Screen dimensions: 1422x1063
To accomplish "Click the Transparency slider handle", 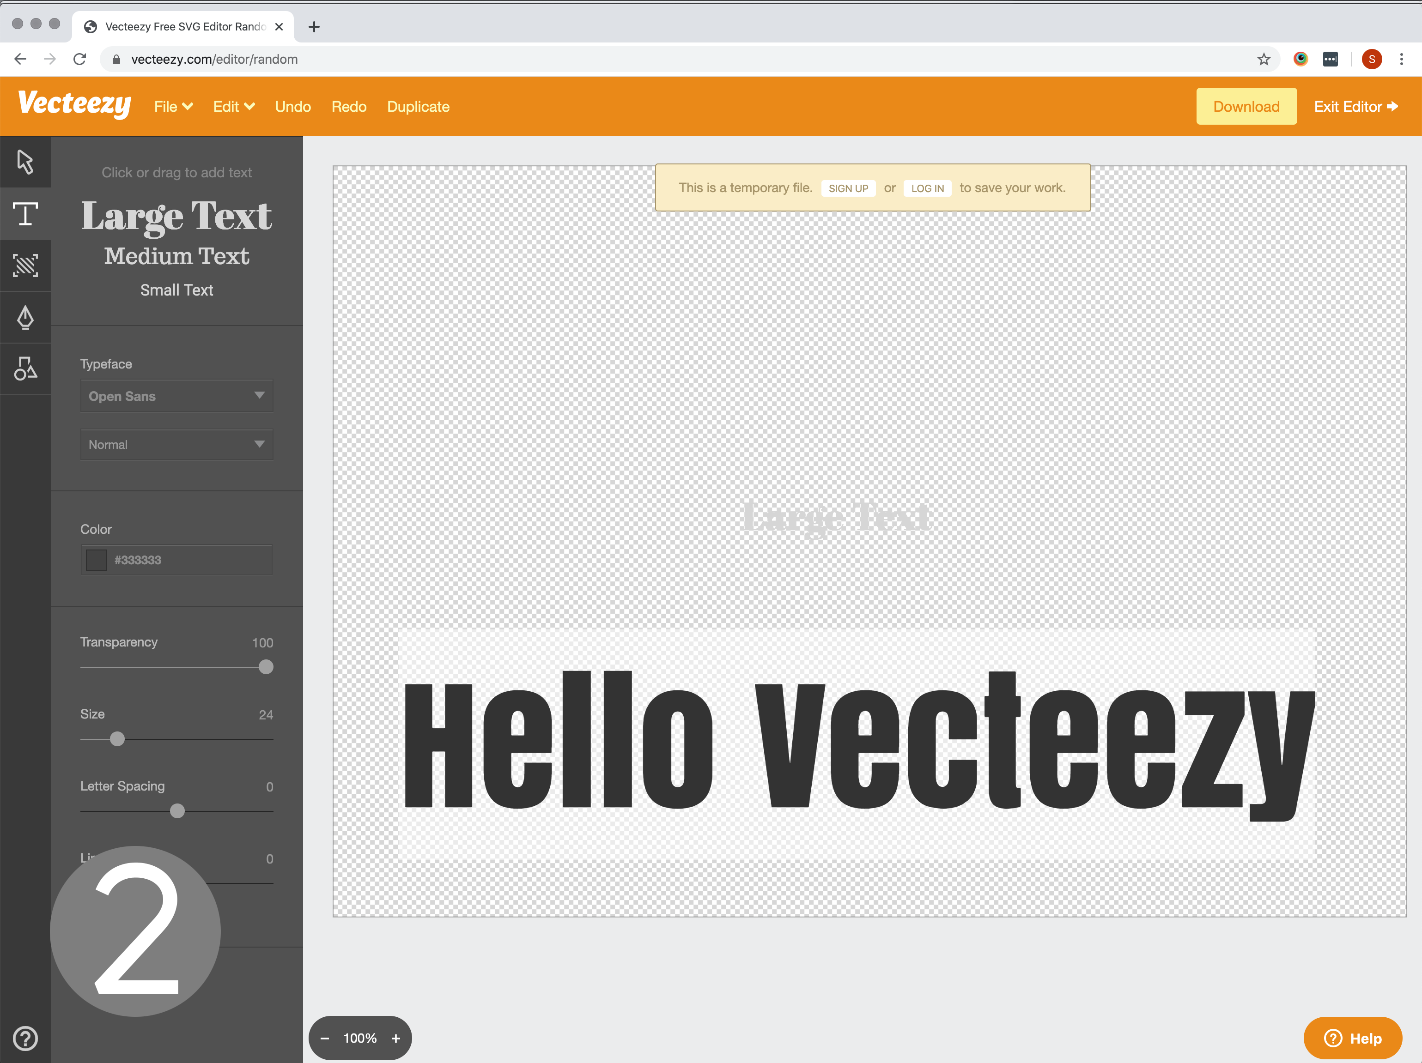I will [266, 667].
